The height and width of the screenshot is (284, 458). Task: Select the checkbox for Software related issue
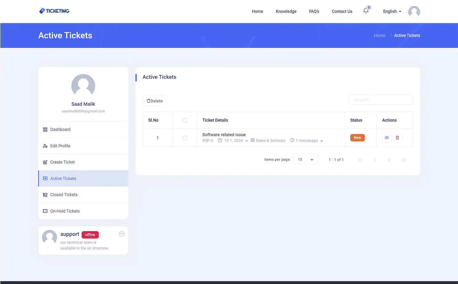coord(185,138)
